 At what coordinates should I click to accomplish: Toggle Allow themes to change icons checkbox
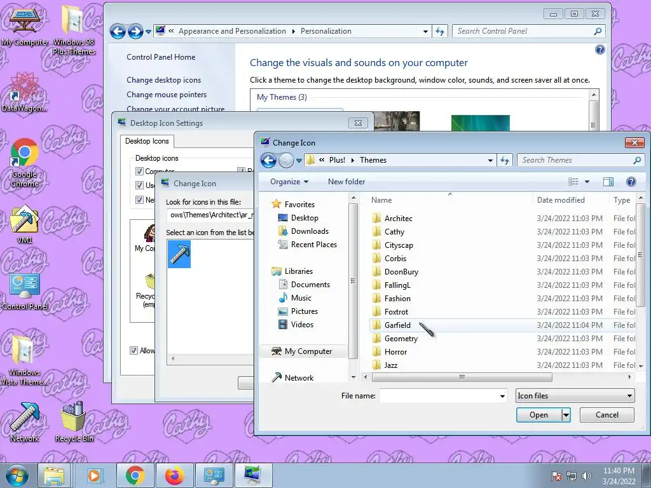[x=134, y=350]
